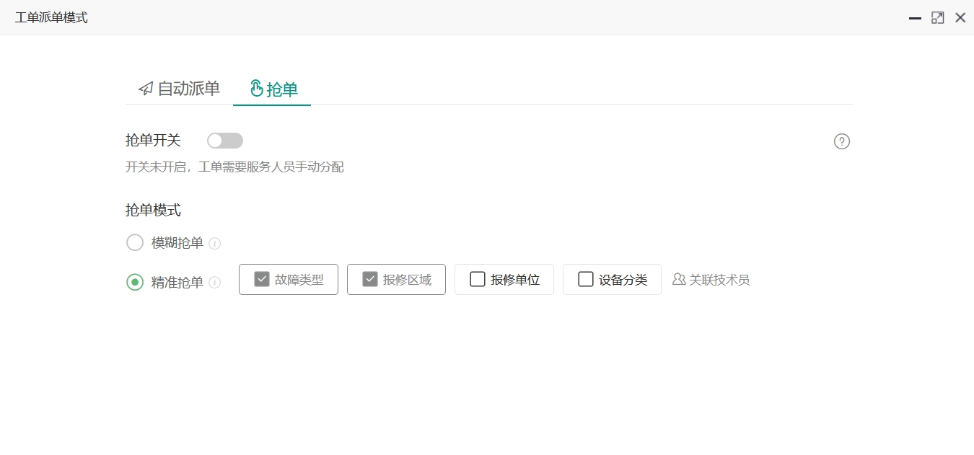Click the 故障类型 button

289,279
